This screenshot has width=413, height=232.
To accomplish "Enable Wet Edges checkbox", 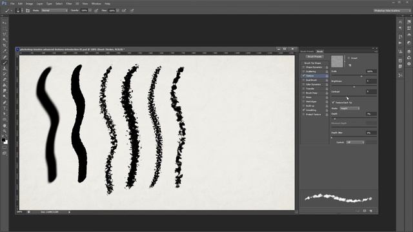I will pyautogui.click(x=303, y=102).
